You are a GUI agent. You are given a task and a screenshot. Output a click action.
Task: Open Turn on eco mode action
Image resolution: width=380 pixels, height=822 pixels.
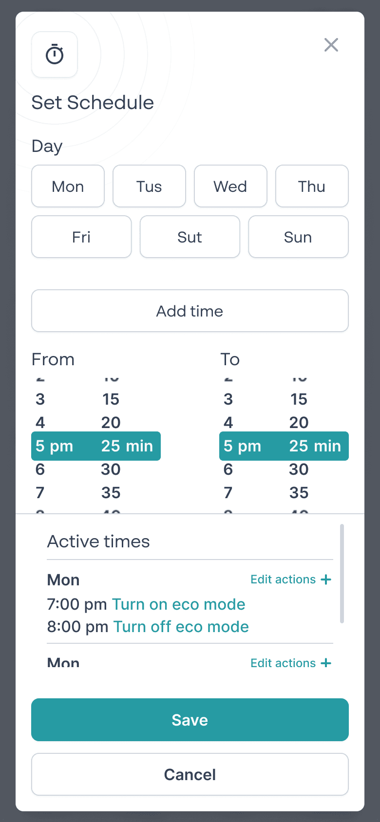[179, 604]
